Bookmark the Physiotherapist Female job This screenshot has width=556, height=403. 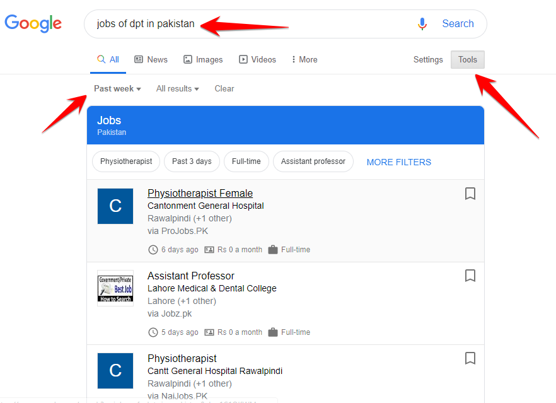click(470, 194)
